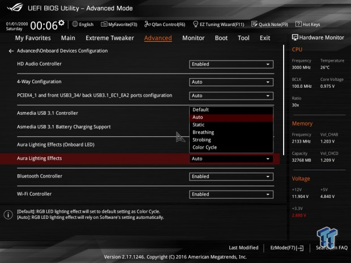This screenshot has width=351, height=263.
Task: Click the info icon beside help text
Action: (x=8, y=215)
